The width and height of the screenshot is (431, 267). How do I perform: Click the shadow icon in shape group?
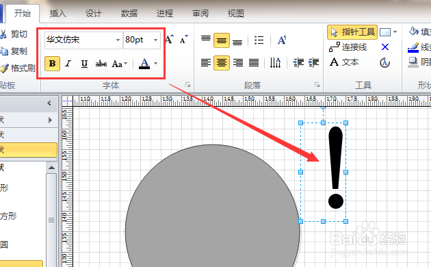[x=413, y=62]
